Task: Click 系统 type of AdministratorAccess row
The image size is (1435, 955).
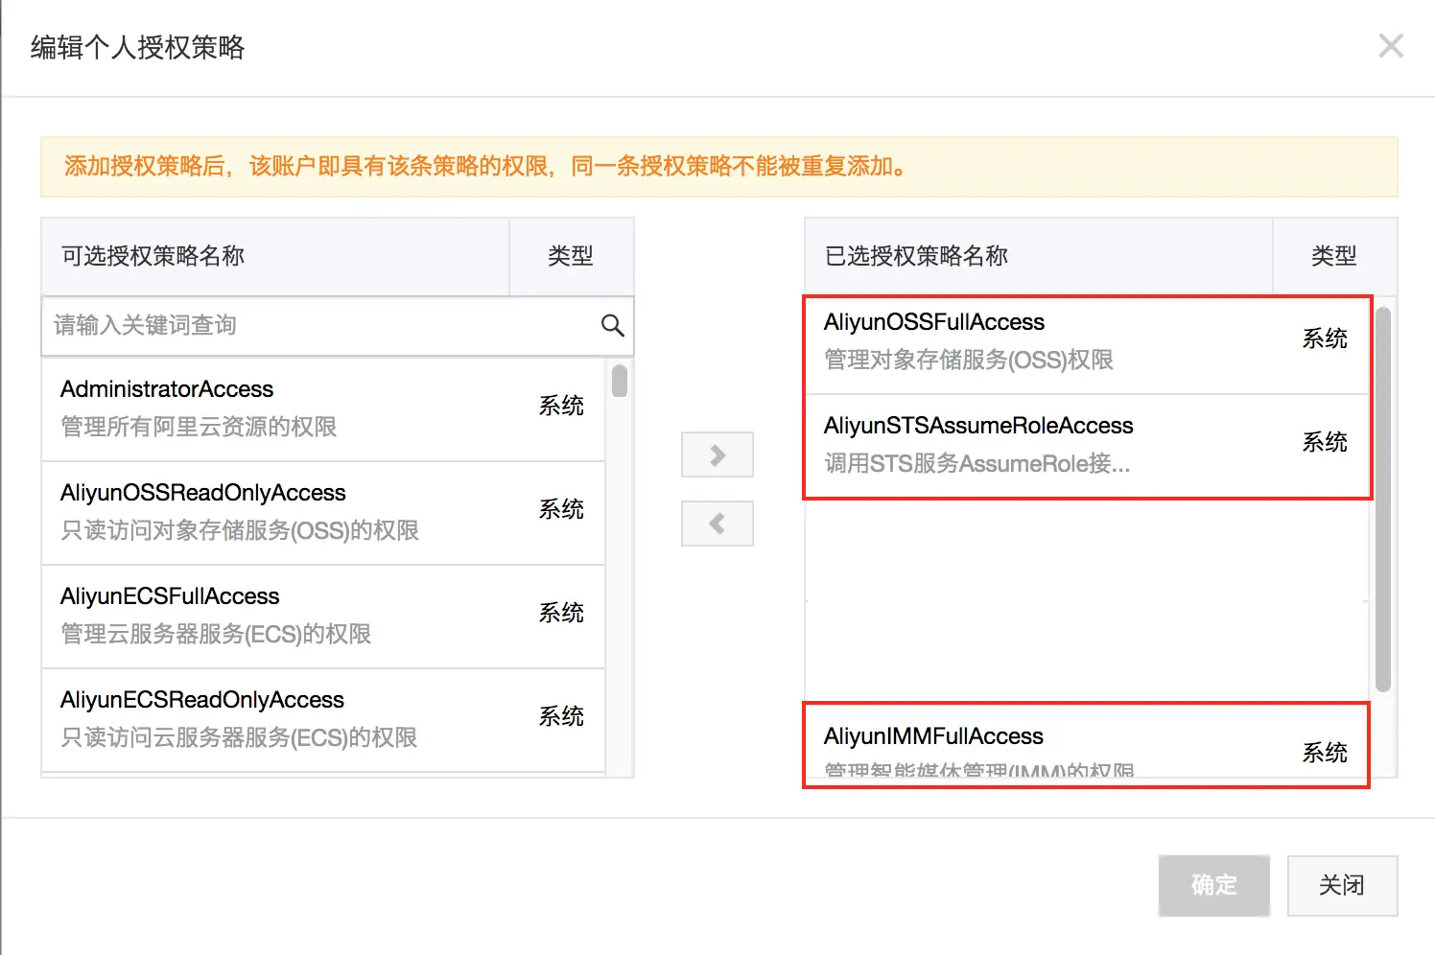Action: pyautogui.click(x=561, y=406)
